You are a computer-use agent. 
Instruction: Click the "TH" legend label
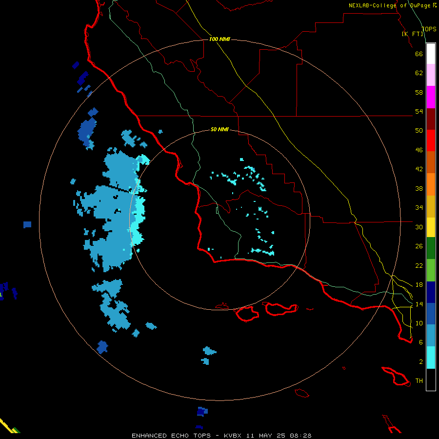pyautogui.click(x=419, y=380)
